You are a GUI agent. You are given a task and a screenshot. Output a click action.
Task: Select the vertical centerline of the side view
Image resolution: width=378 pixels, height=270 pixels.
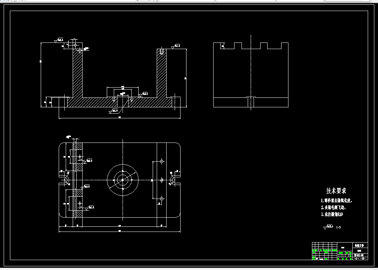(251, 73)
